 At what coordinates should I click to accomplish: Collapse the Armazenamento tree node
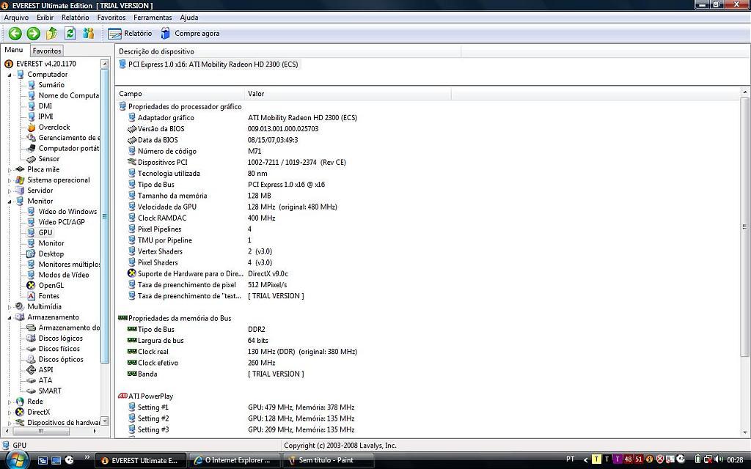9,317
